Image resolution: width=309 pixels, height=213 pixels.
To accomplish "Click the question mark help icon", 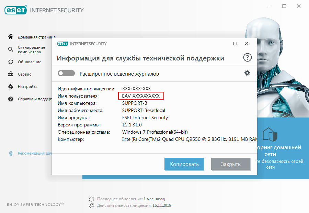I will pos(247,58).
